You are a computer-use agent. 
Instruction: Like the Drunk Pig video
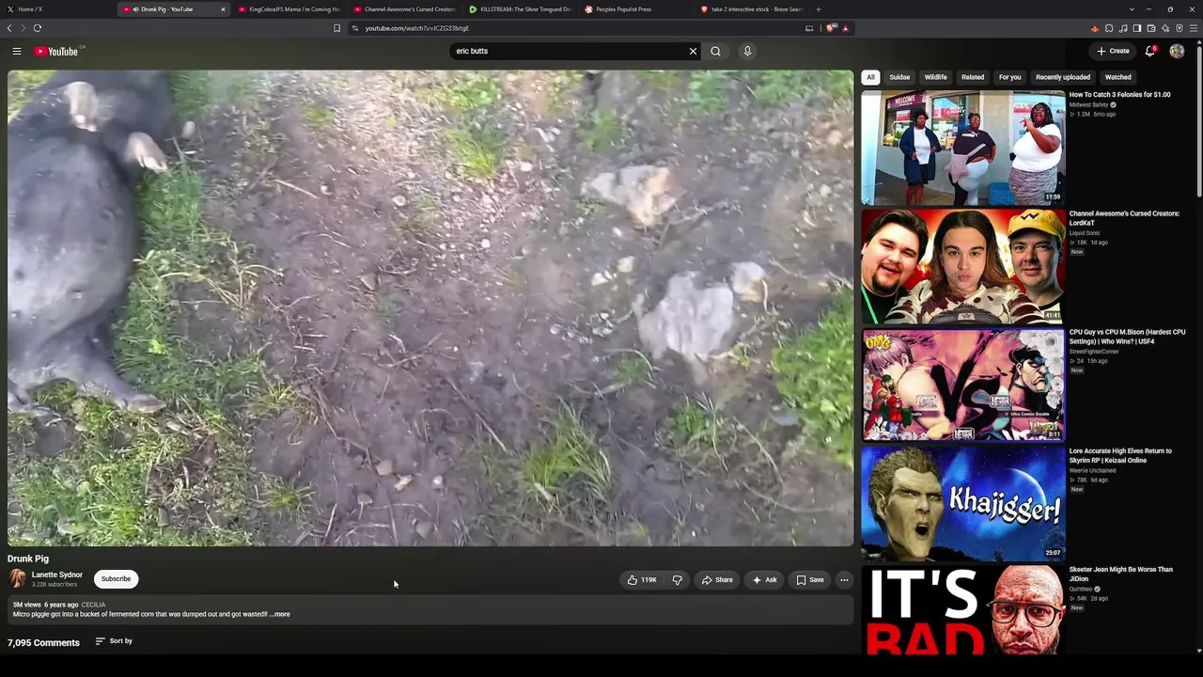643,580
